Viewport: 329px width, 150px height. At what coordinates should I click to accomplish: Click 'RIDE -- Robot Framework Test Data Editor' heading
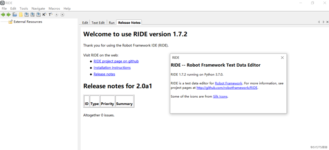coord(216,65)
